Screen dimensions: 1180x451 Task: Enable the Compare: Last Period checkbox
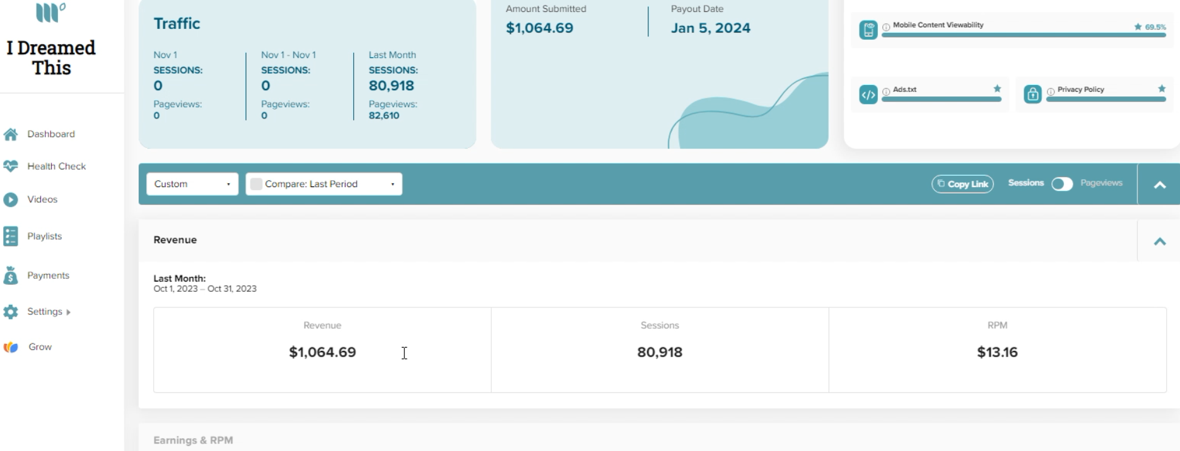point(256,184)
